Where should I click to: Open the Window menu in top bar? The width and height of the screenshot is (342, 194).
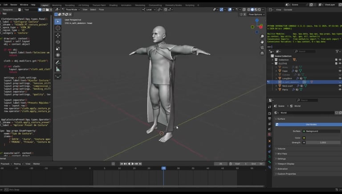24,4
